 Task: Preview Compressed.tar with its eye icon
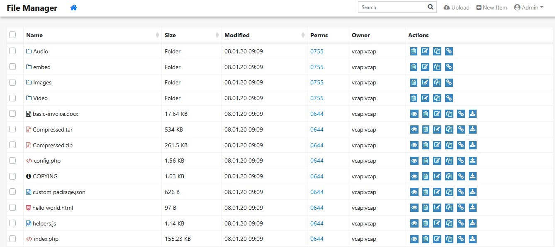coord(414,129)
